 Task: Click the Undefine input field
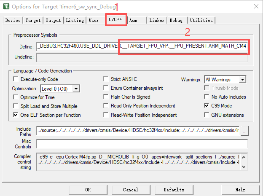coord(142,57)
